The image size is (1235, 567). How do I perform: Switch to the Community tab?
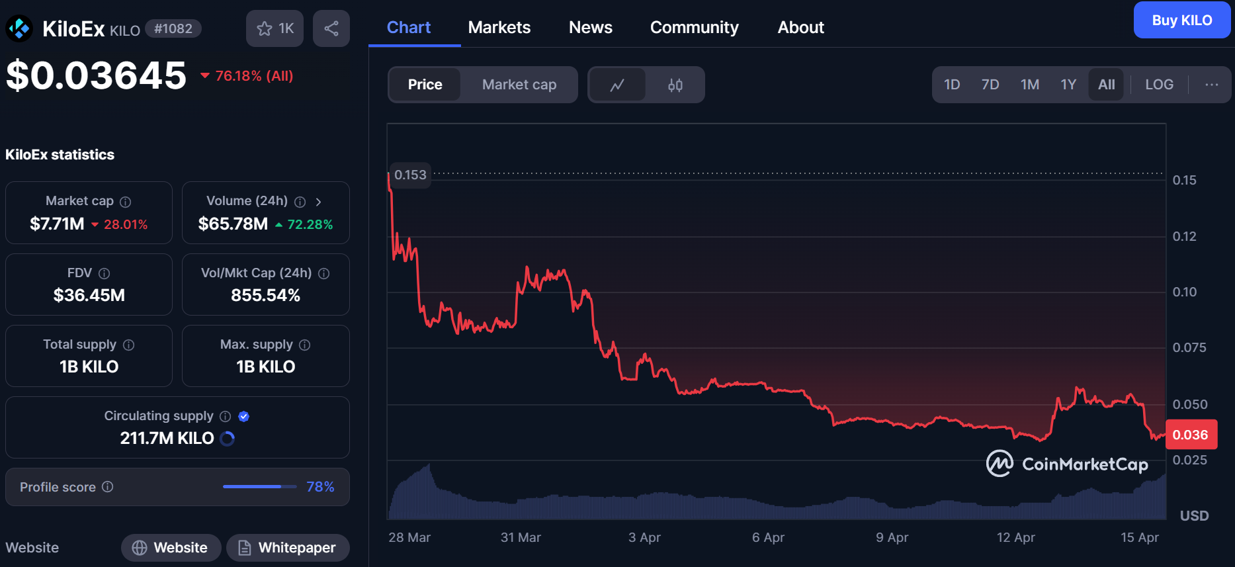coord(694,27)
